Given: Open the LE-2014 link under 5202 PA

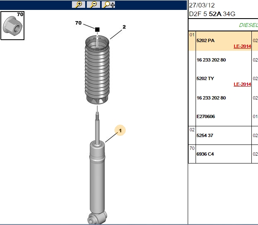Looking at the screenshot, I should coord(242,46).
